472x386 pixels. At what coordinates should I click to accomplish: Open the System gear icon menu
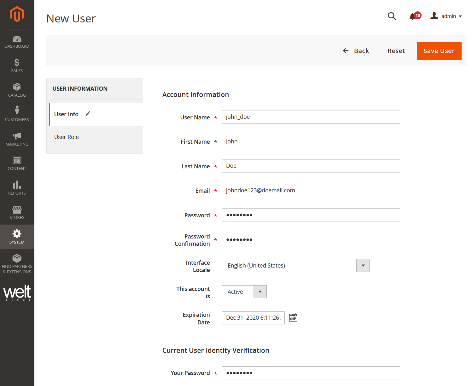coord(17,234)
